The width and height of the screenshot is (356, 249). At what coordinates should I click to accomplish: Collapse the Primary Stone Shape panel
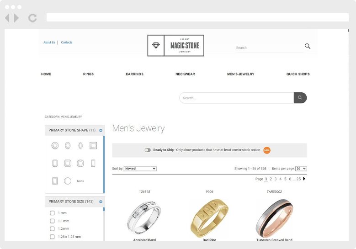click(x=101, y=130)
